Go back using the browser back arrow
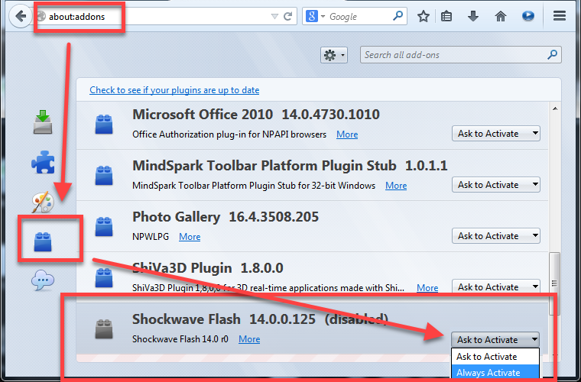581x382 pixels. tap(21, 16)
